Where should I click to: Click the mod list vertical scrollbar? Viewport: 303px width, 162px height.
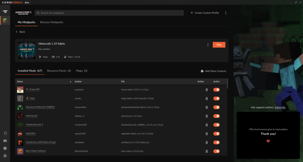228,83
